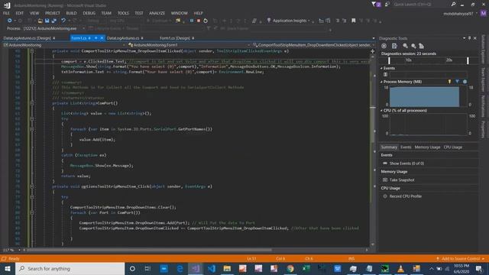489x275 pixels.
Task: Click Record CPU Profile
Action: 406,196
